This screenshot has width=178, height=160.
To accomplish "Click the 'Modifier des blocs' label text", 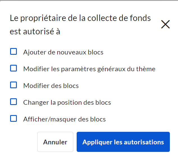I will coord(51,86).
